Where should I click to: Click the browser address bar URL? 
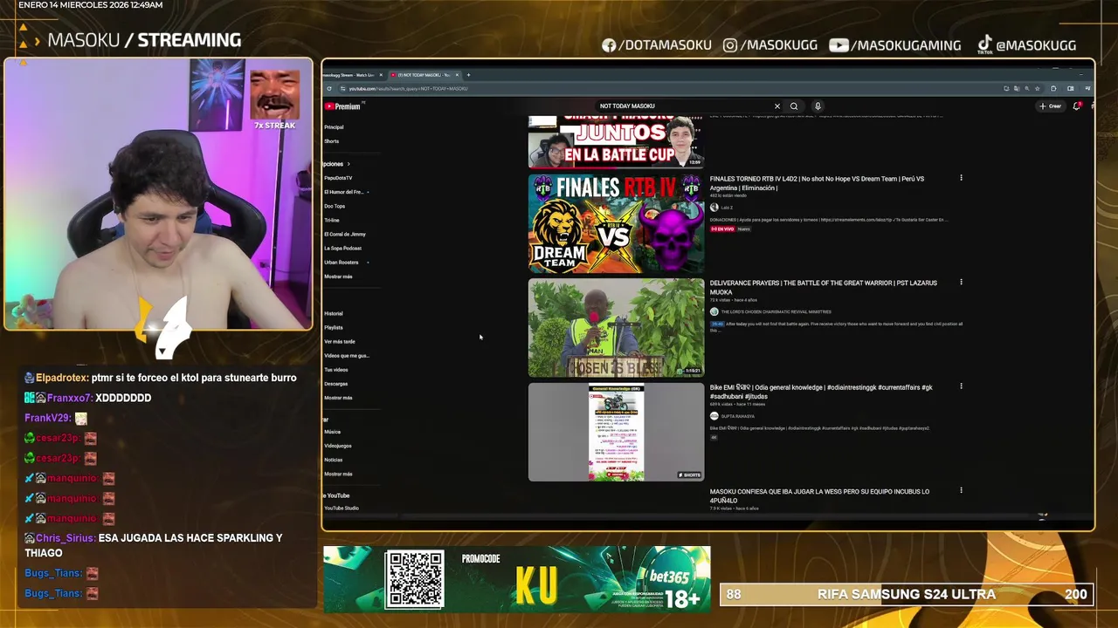pyautogui.click(x=409, y=88)
